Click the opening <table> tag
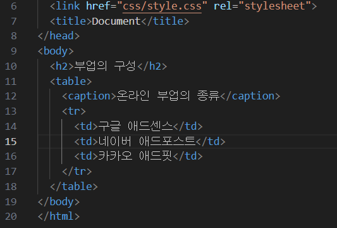This screenshot has width=337, height=228. point(71,81)
